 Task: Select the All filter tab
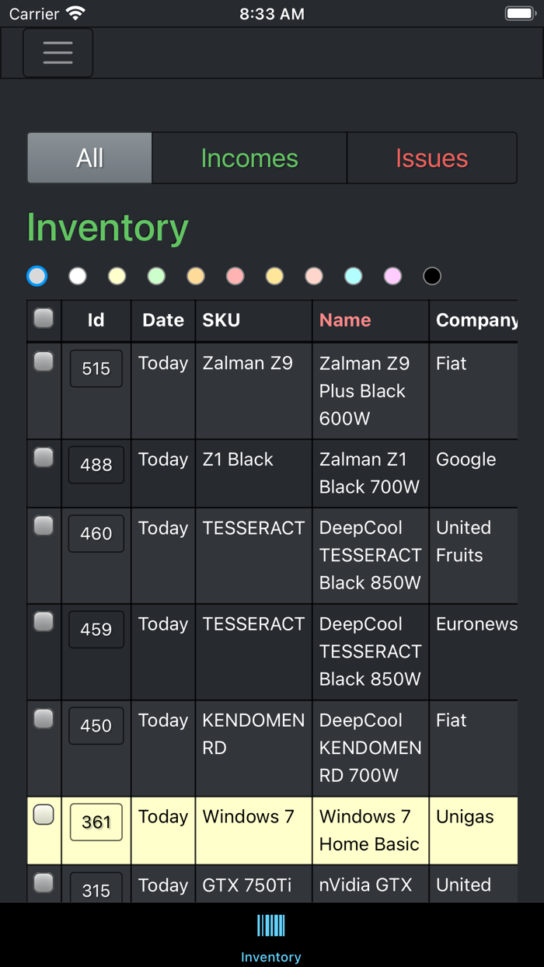pos(89,158)
